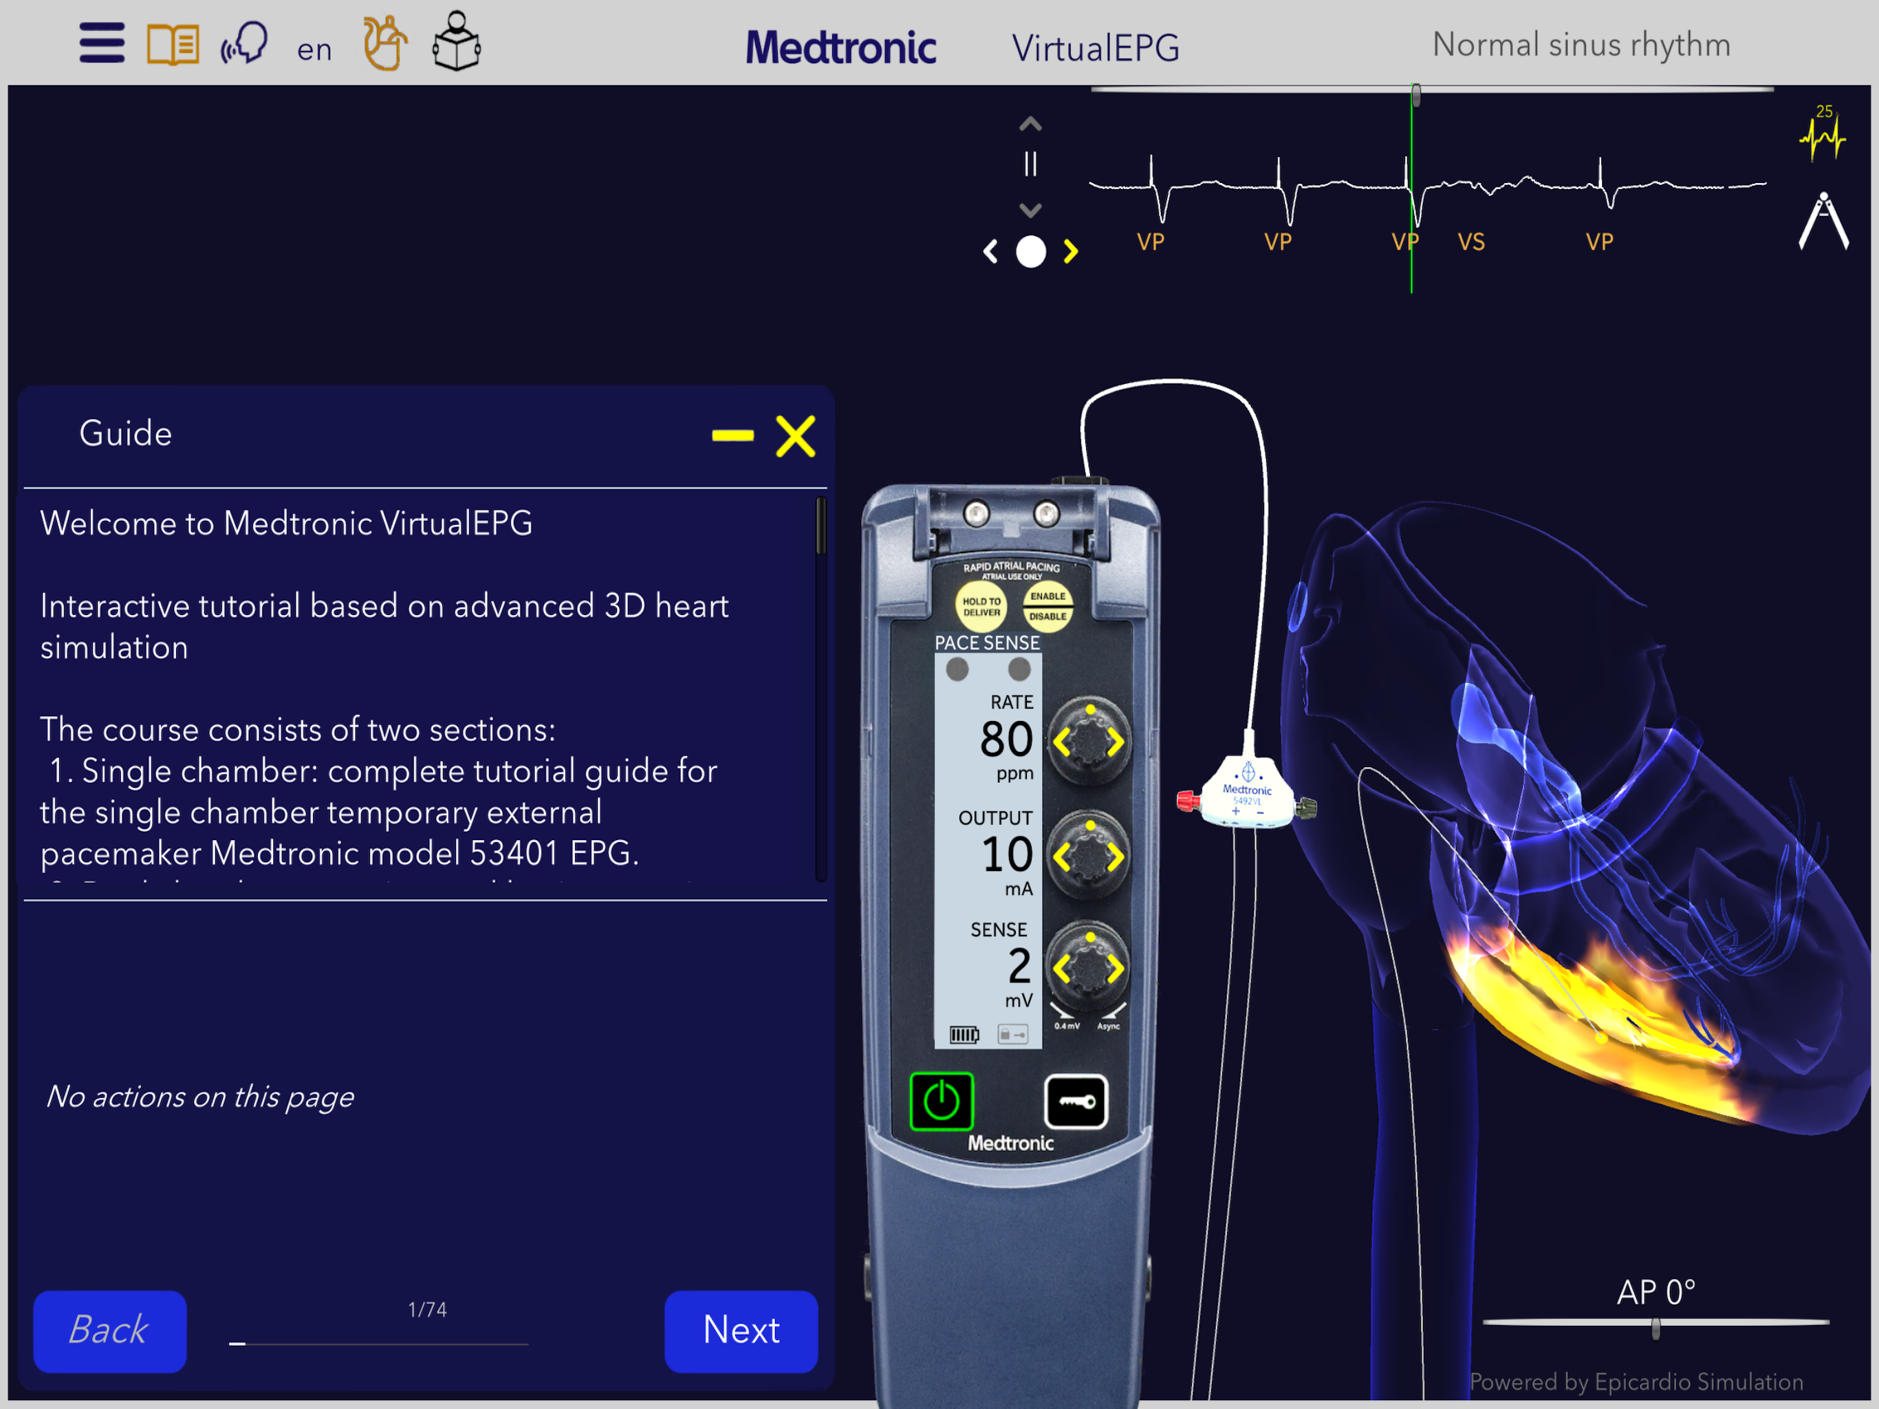Open the hamburger main menu
The image size is (1879, 1409).
[102, 43]
